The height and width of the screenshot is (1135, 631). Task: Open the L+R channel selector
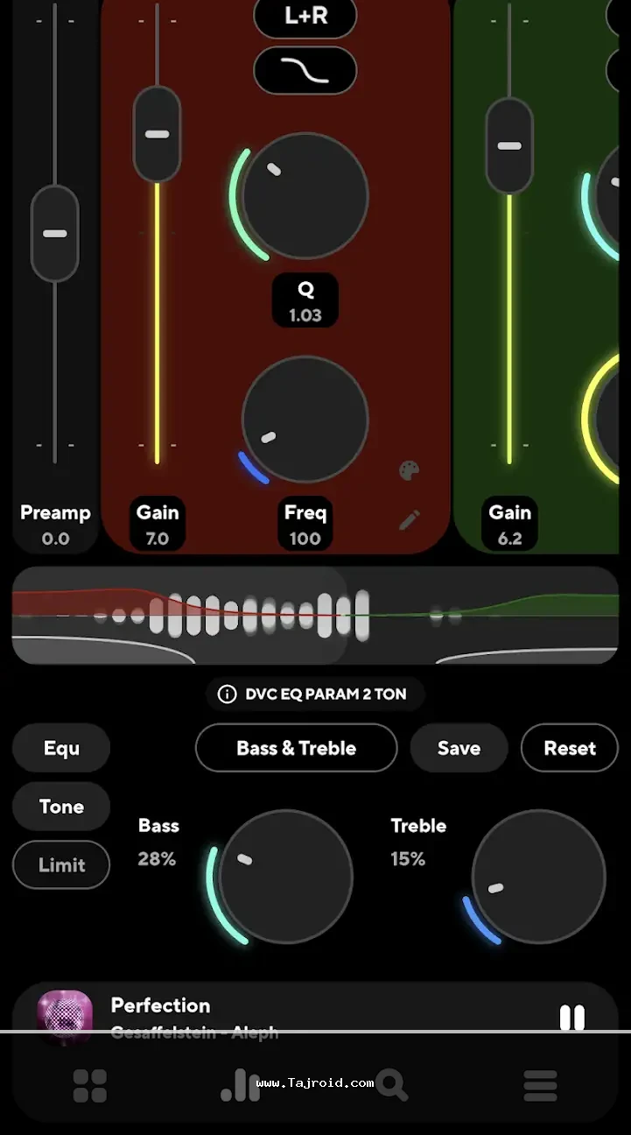coord(305,17)
